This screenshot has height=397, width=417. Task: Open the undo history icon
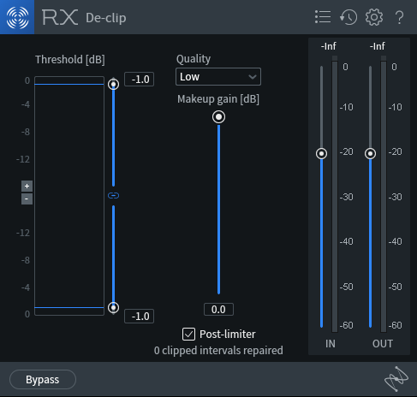tap(348, 17)
